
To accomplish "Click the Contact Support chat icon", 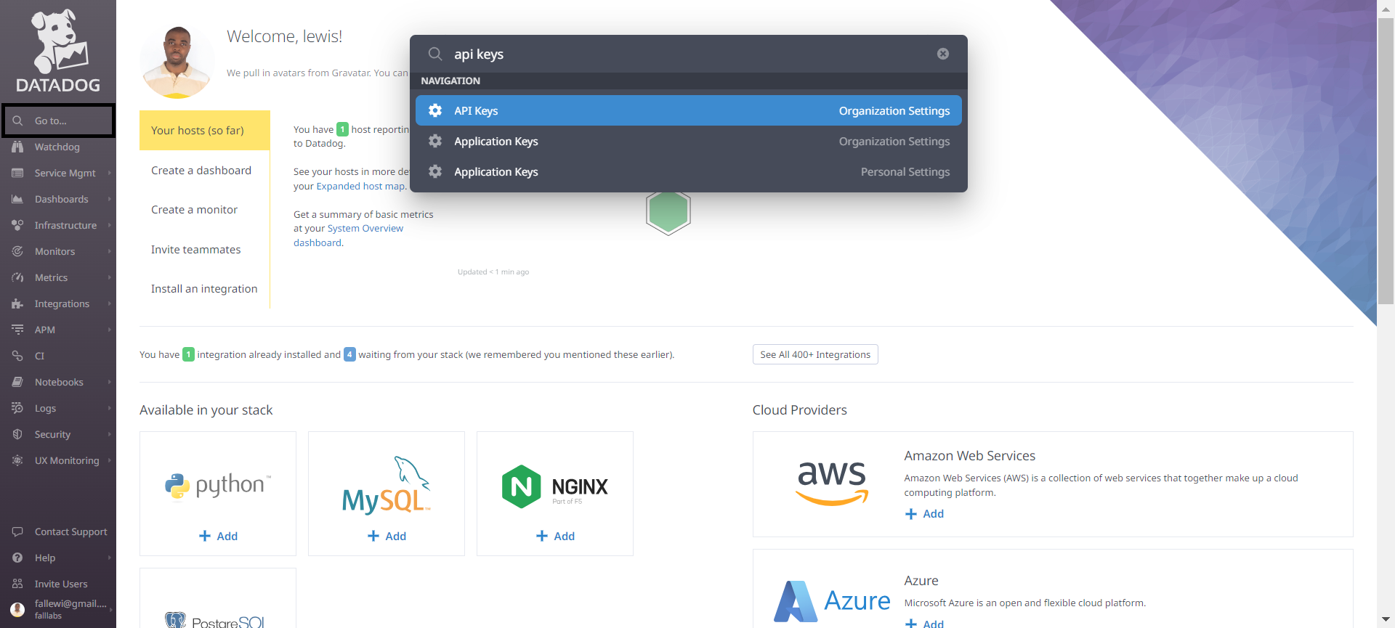I will click(x=17, y=531).
